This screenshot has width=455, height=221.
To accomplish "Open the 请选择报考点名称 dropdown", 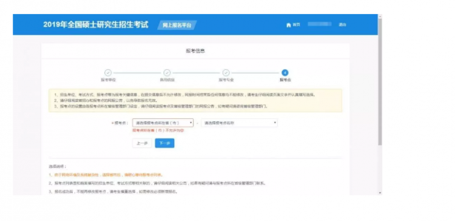I will [x=239, y=123].
